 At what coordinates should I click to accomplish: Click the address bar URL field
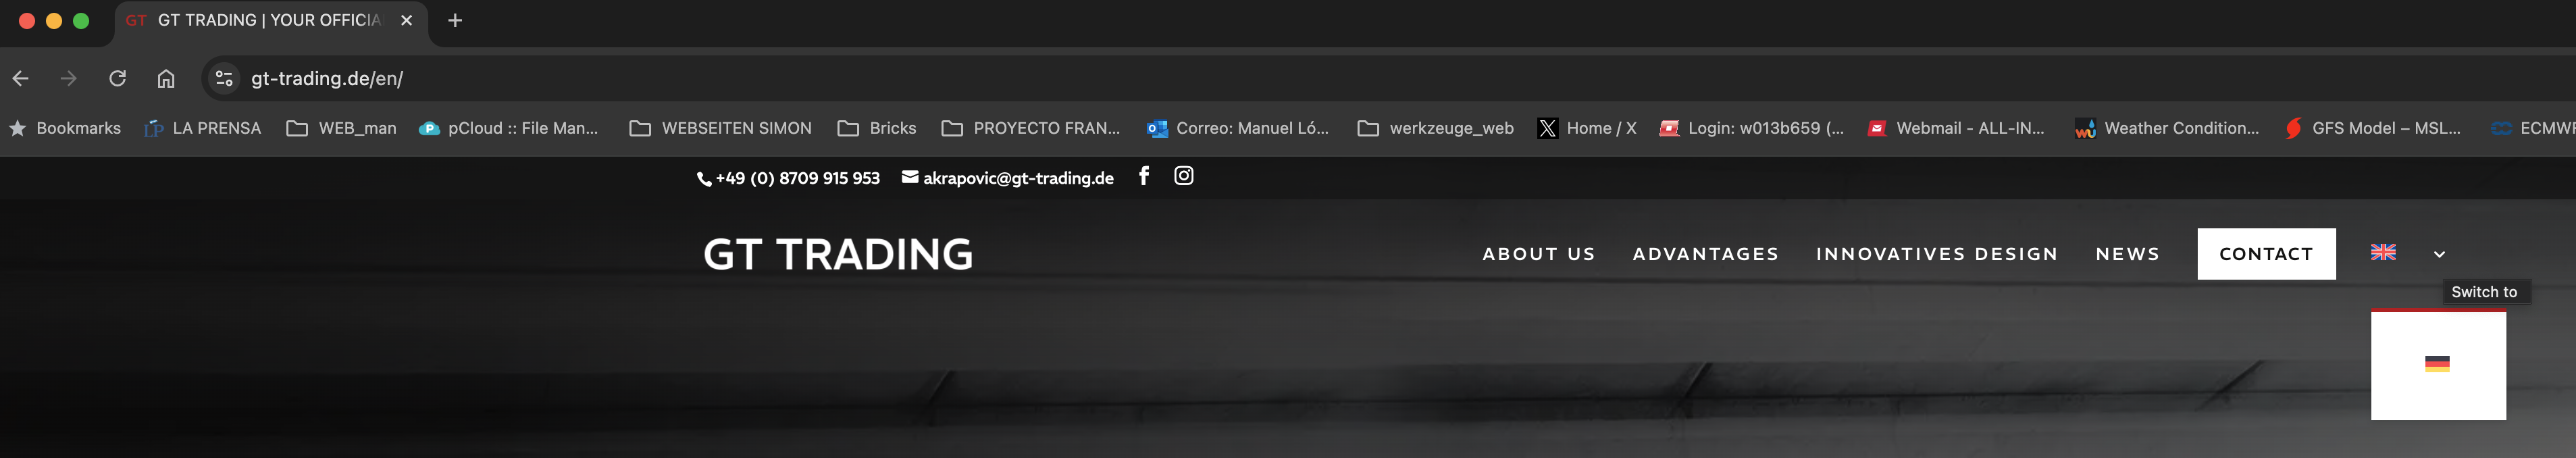[x=1400, y=78]
